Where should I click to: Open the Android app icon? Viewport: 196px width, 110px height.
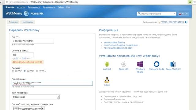[107, 64]
